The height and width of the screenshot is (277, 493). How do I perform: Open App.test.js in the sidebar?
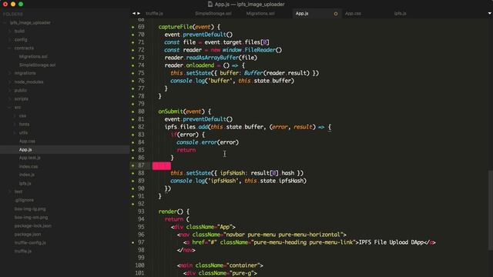[x=30, y=158]
